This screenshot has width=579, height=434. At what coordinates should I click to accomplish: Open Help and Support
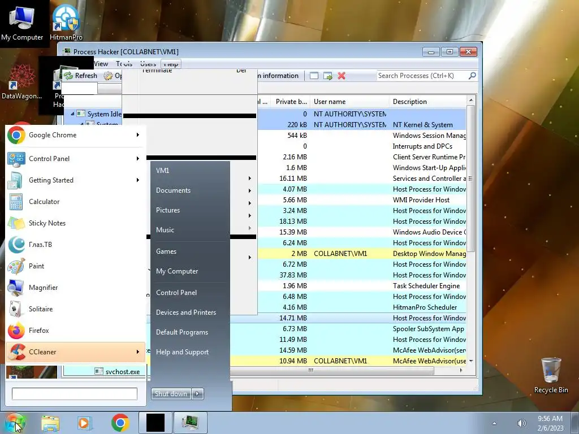(183, 352)
